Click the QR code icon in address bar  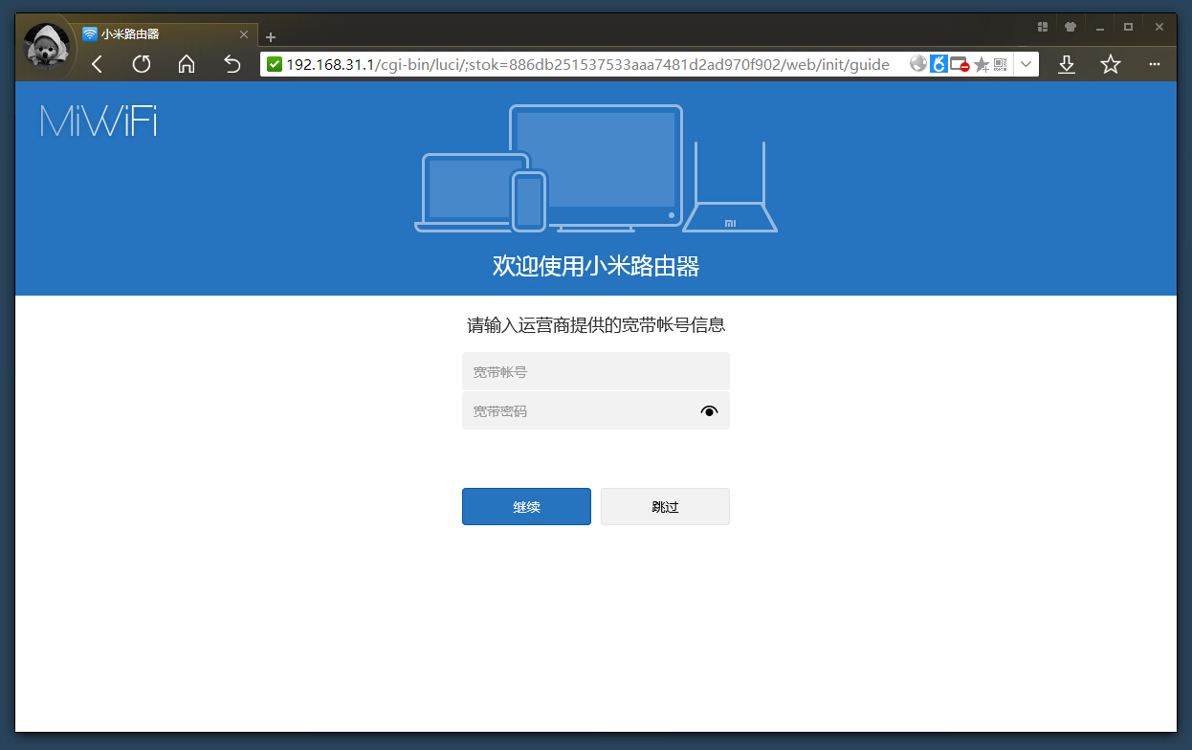click(x=1000, y=64)
